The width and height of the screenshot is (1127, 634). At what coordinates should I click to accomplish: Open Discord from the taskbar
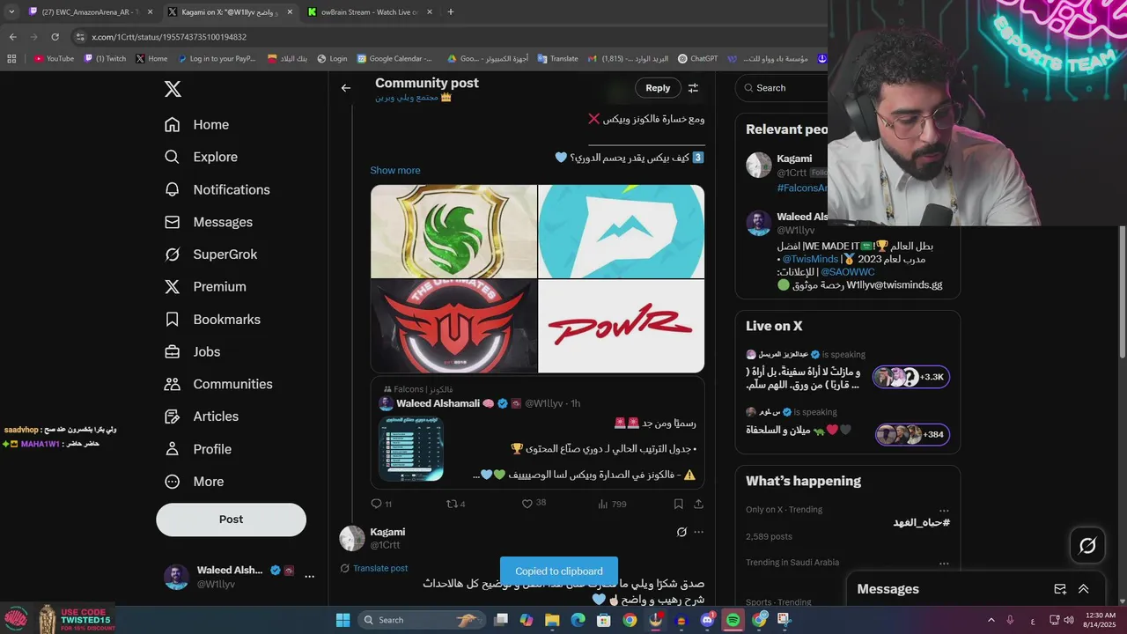coord(707,620)
